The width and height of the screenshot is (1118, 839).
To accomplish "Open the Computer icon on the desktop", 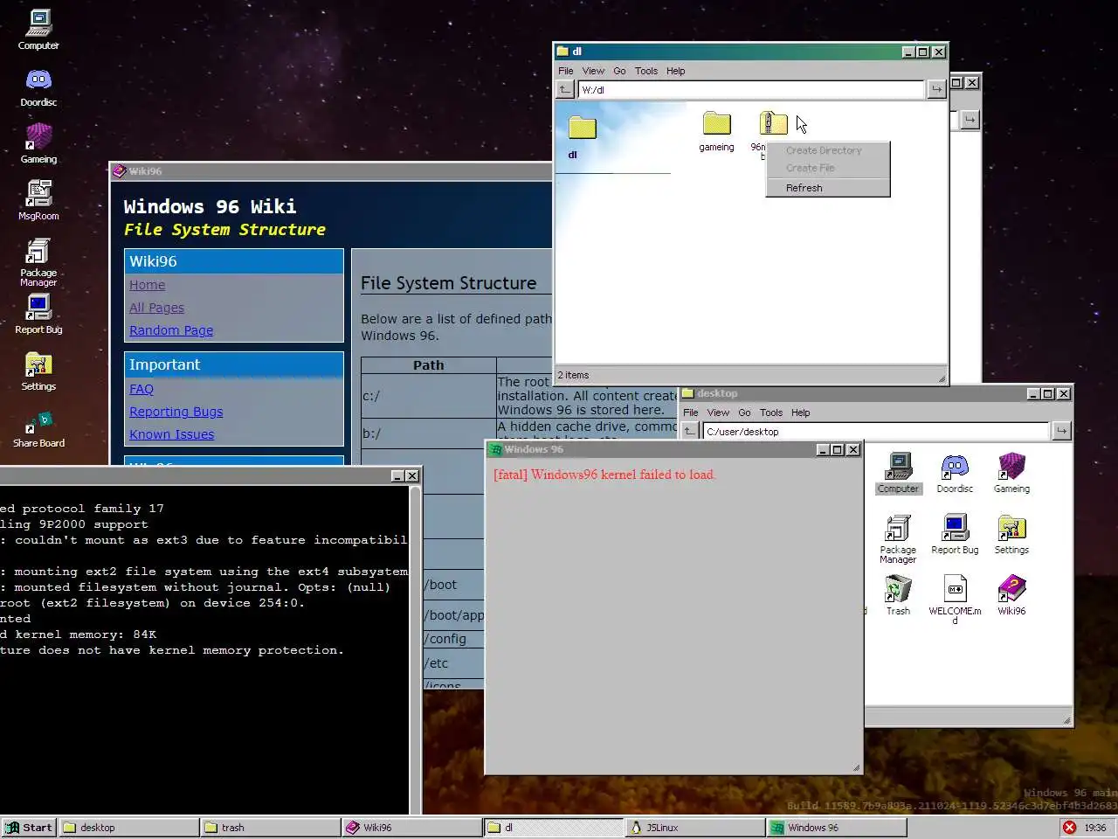I will 38,30.
